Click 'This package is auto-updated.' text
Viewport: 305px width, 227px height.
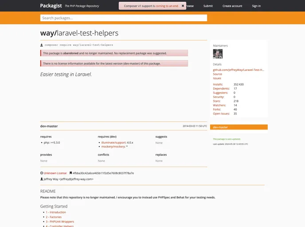point(227,139)
